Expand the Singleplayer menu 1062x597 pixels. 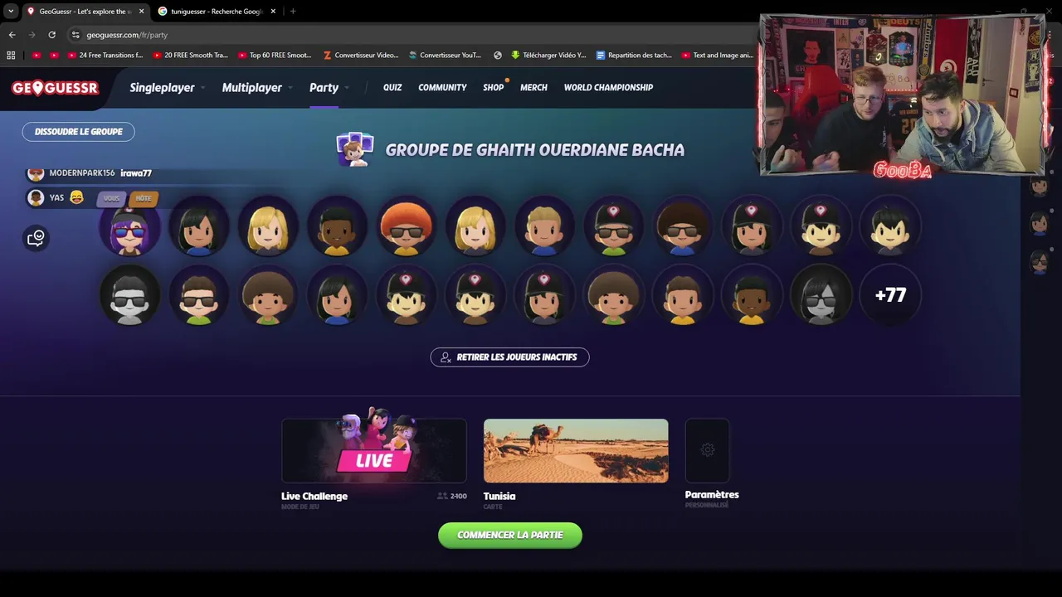pyautogui.click(x=167, y=88)
